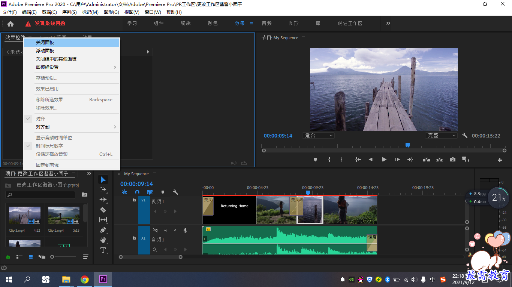Open playback resolution dropdown showing 完整

(441, 135)
